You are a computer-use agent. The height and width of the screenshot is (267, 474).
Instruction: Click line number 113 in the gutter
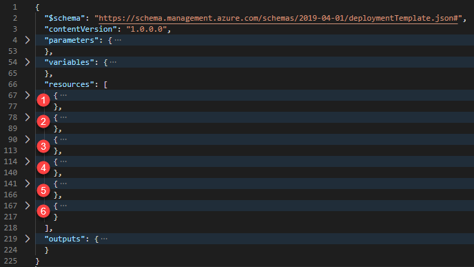[x=10, y=150]
